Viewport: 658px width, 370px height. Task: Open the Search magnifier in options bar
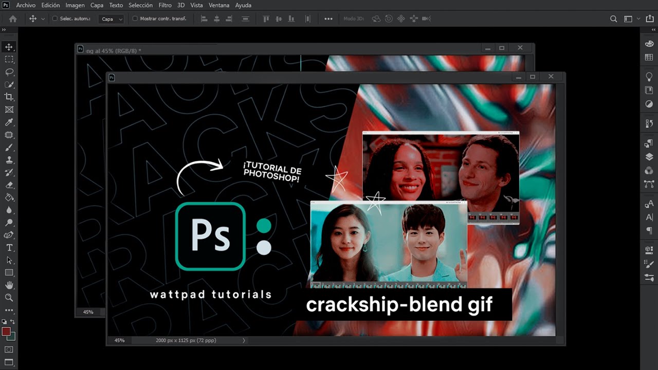click(x=613, y=18)
